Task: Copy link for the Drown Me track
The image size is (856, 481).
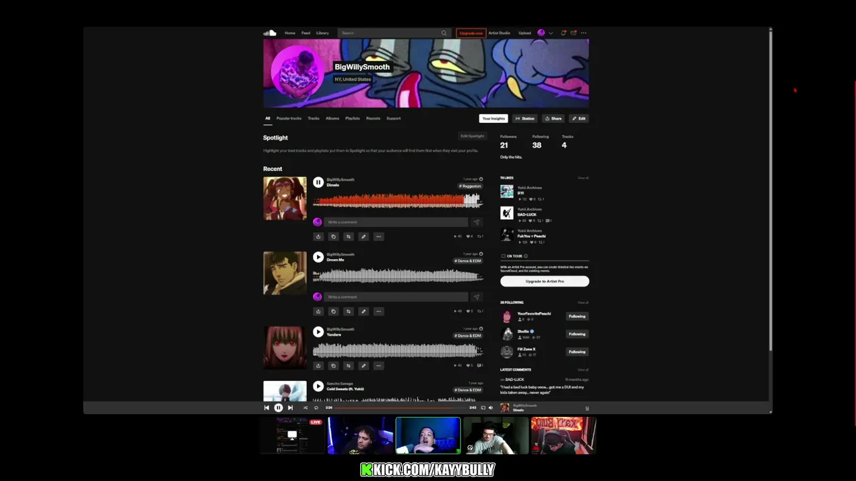Action: [x=333, y=311]
